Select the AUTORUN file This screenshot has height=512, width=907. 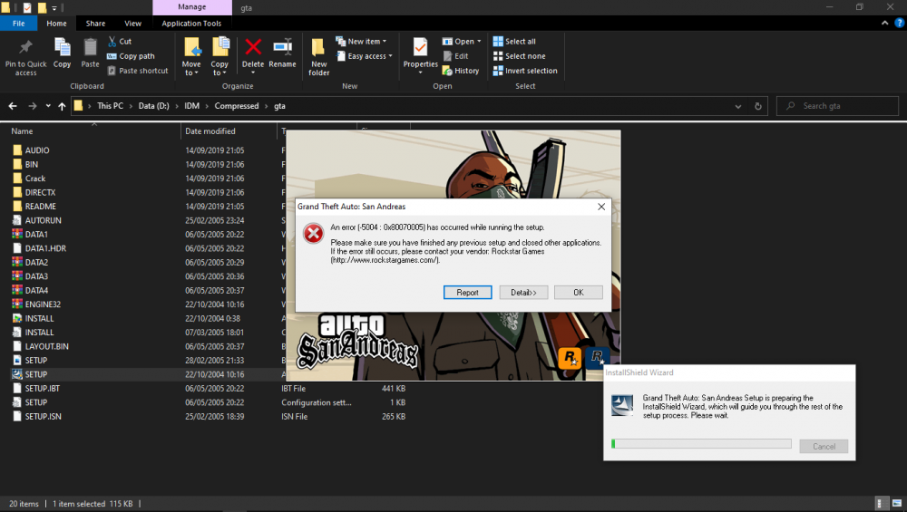coord(43,220)
